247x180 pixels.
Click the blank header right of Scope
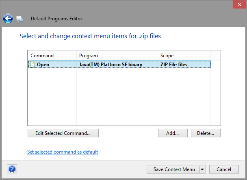[x=215, y=55]
